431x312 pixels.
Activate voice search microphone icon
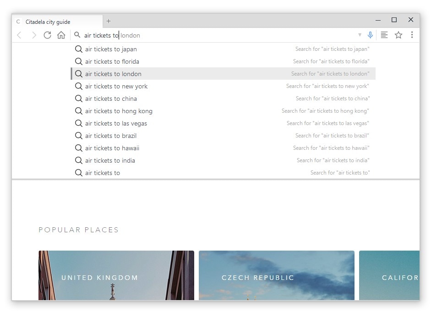370,35
